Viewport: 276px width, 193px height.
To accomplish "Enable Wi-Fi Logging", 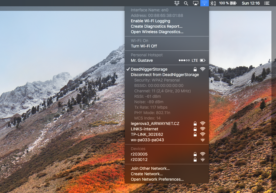I will (150, 21).
